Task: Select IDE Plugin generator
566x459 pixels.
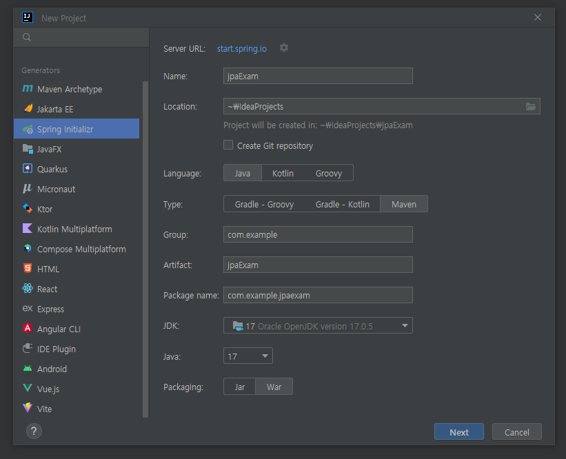Action: (77, 349)
